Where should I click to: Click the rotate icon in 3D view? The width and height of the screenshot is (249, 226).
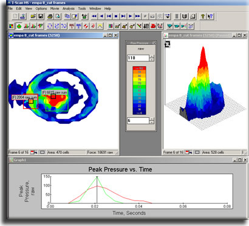pyautogui.click(x=168, y=44)
